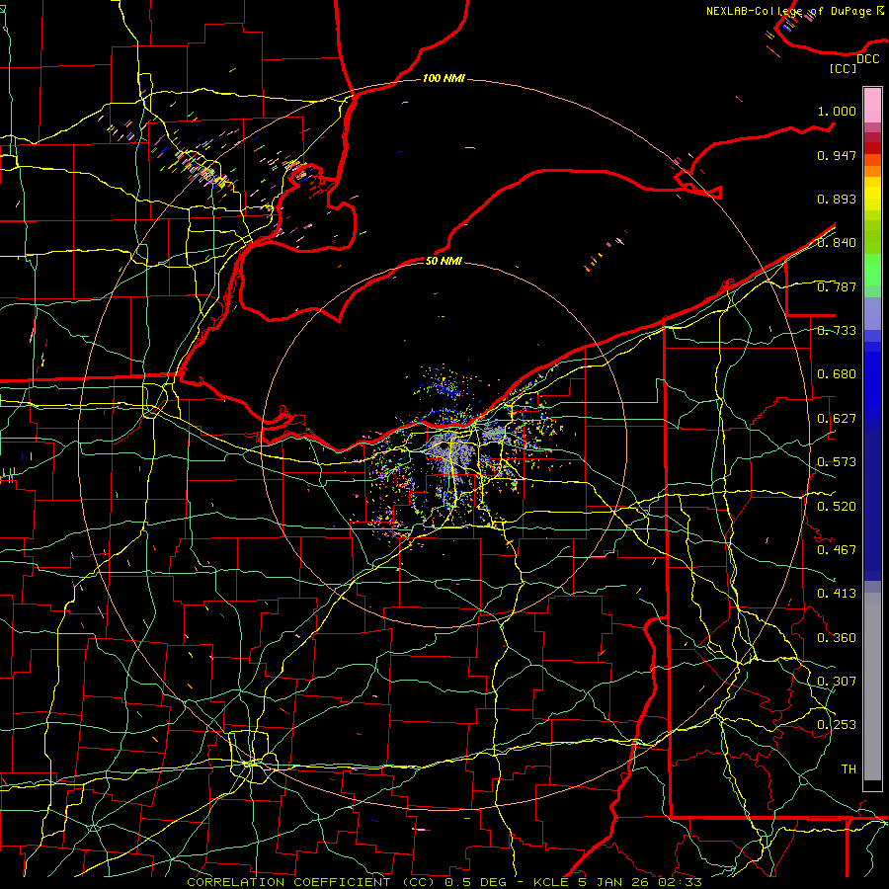Click the 1.000 legend value
This screenshot has width=889, height=889.
point(837,111)
